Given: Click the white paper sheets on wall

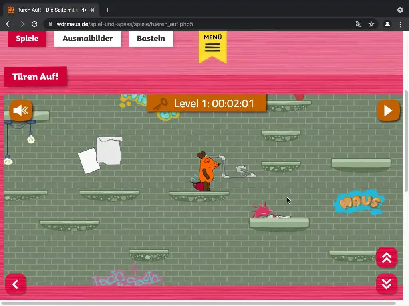Looking at the screenshot, I should click(x=100, y=155).
